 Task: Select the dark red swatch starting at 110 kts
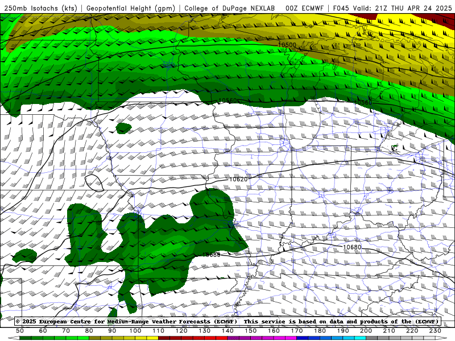tap(164, 338)
